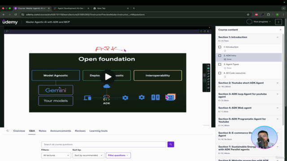Bookmark this page with the star icon
This screenshot has height=161, width=287.
(x=248, y=15)
